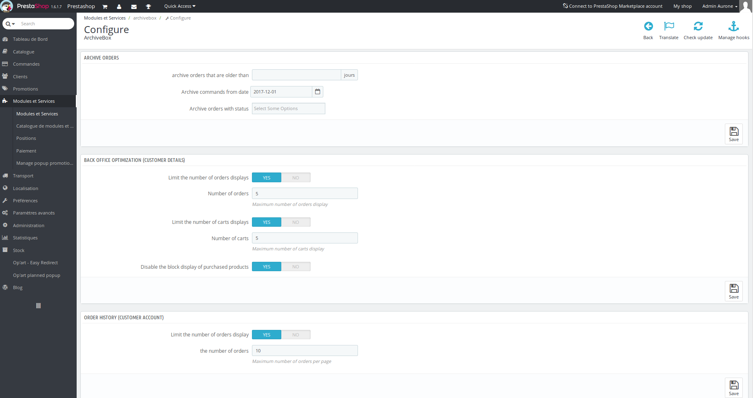Open the search filter dropdown arrow
Image resolution: width=753 pixels, height=398 pixels.
(11, 24)
